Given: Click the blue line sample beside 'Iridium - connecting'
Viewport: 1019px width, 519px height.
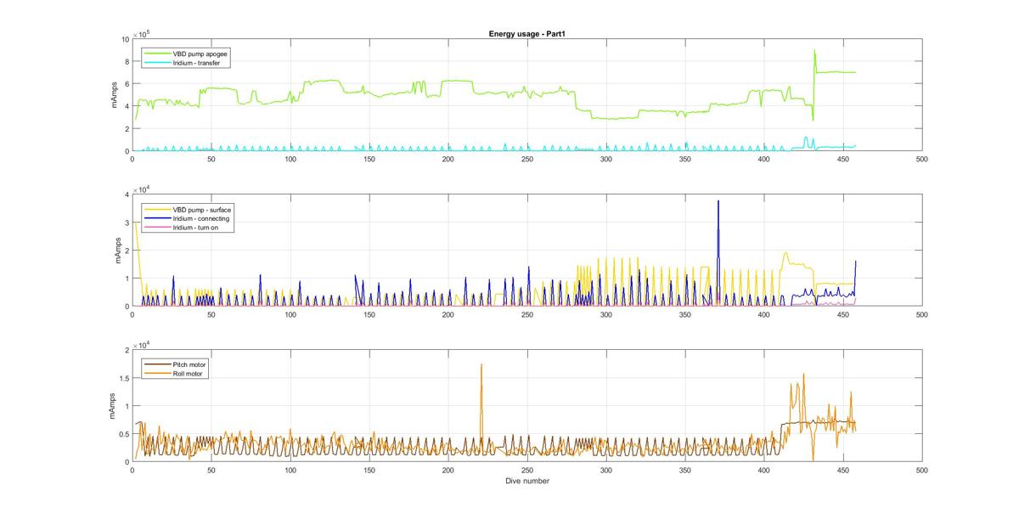Looking at the screenshot, I should point(158,218).
